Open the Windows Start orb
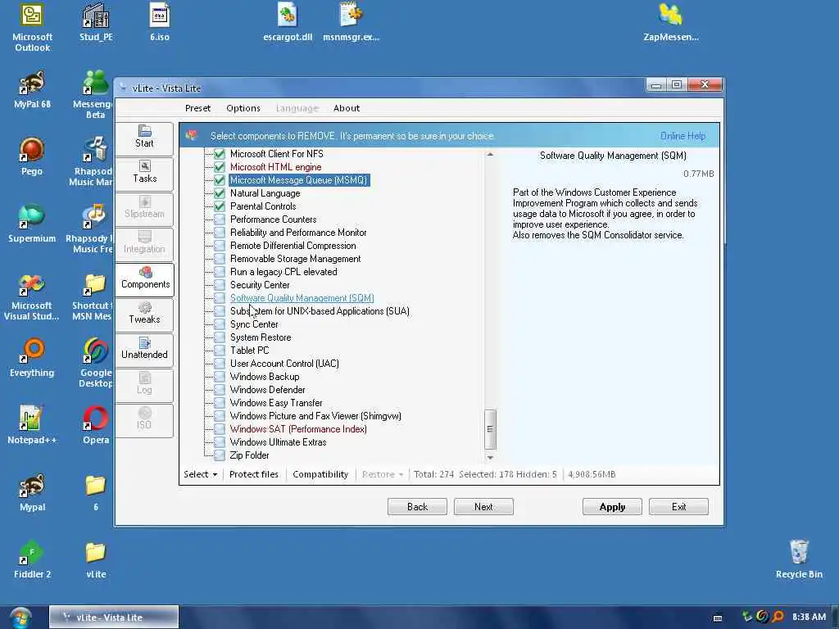Viewport: 839px width, 629px height. [20, 618]
